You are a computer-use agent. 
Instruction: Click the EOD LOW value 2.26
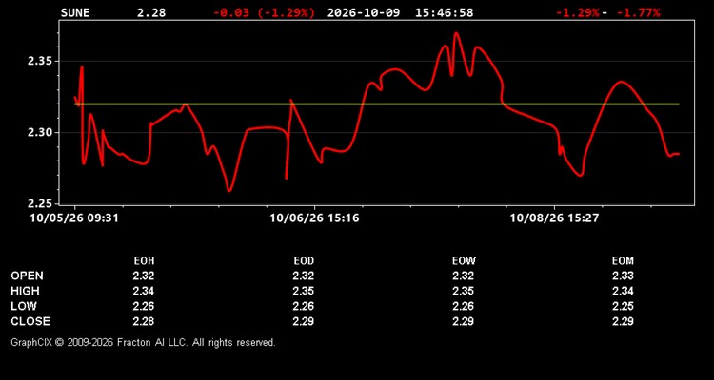click(x=304, y=306)
